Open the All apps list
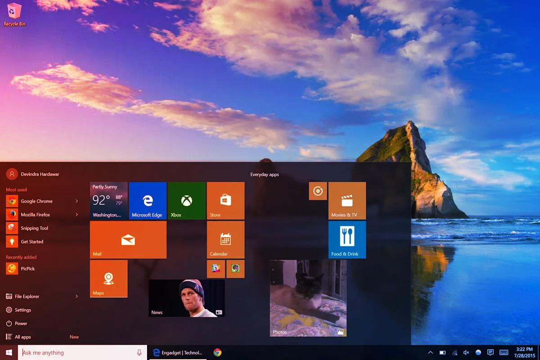This screenshot has width=540, height=360. tap(18, 337)
